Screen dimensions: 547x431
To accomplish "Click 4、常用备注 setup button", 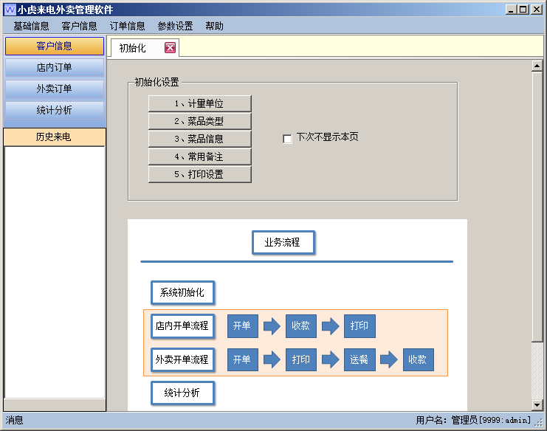I will (199, 156).
